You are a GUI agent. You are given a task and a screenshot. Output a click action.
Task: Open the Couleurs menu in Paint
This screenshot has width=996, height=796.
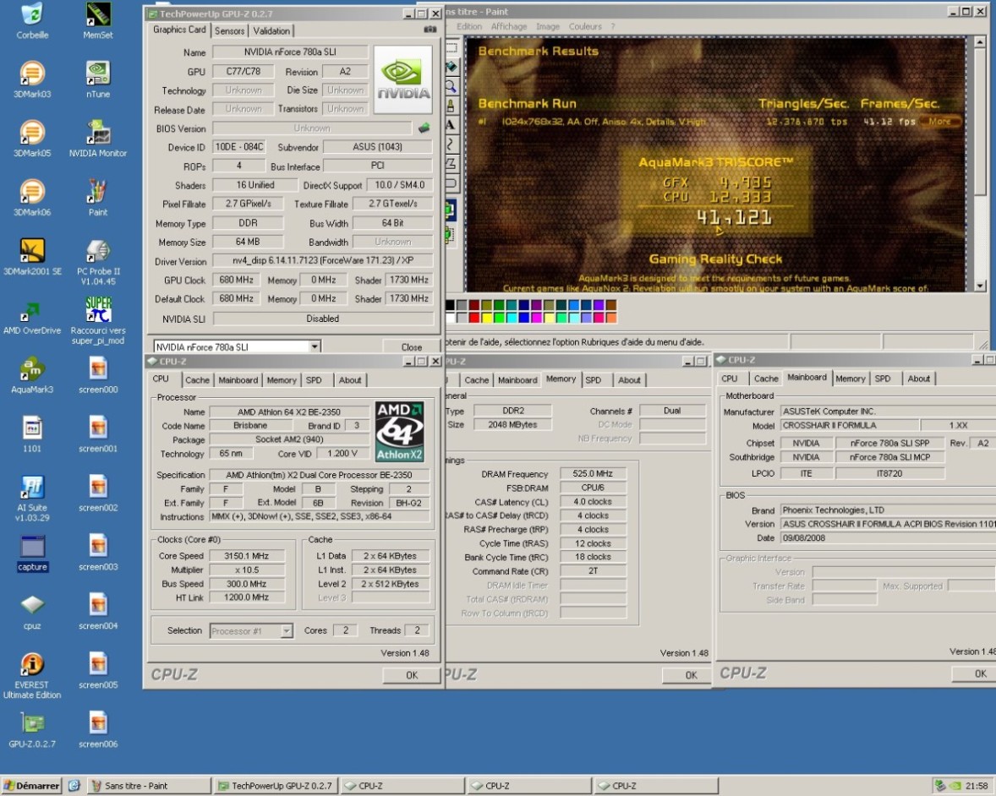[x=585, y=27]
